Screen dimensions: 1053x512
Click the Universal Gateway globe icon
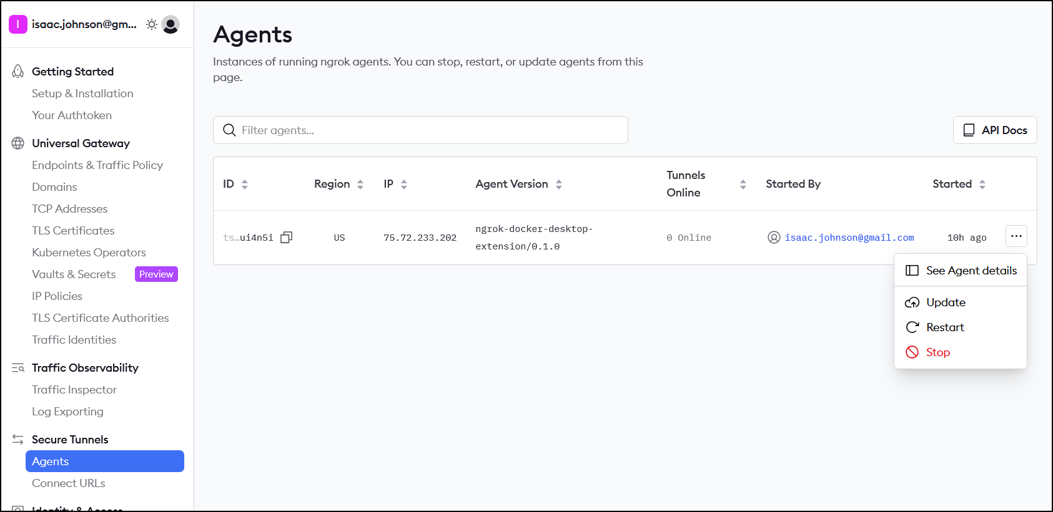tap(18, 143)
